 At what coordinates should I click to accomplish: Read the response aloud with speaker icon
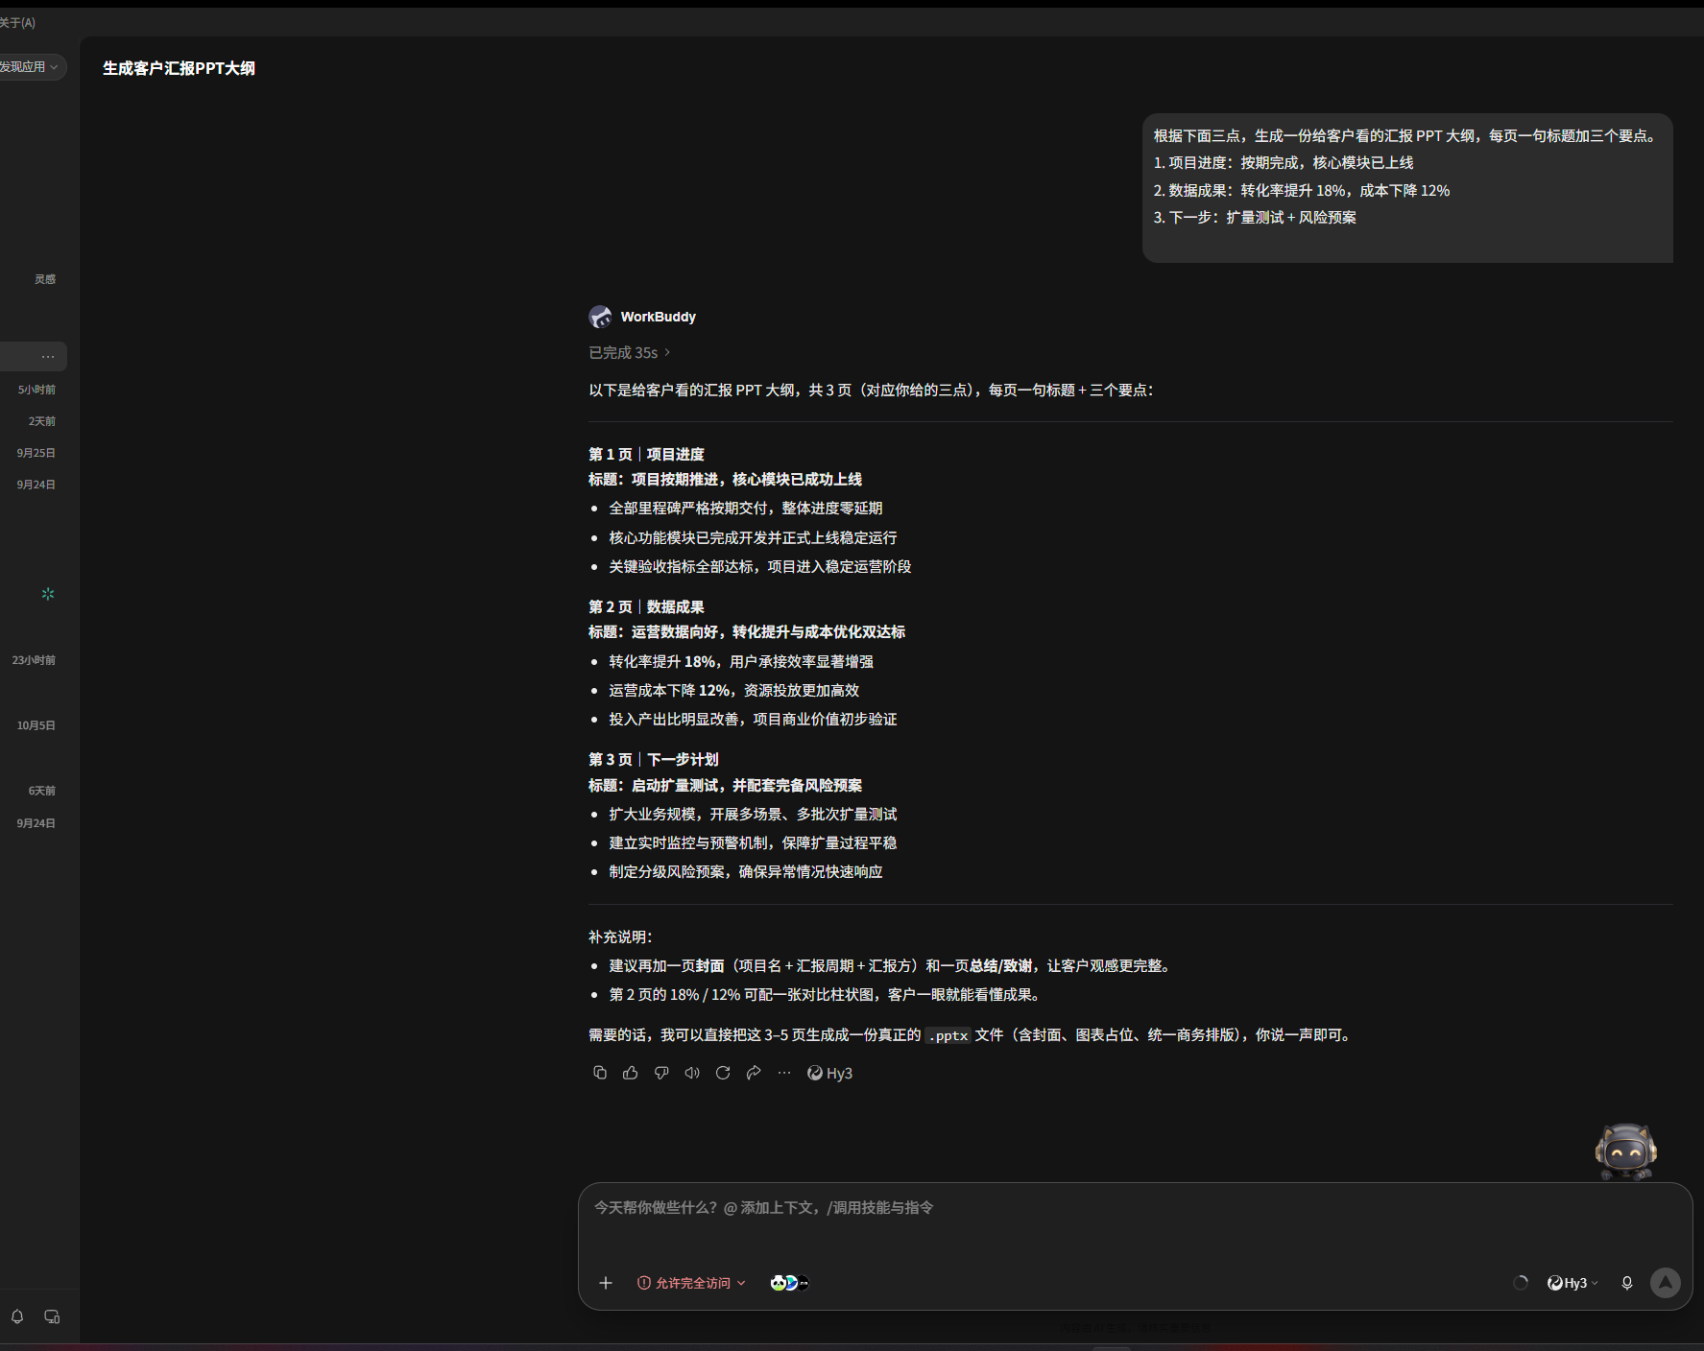[x=692, y=1073]
